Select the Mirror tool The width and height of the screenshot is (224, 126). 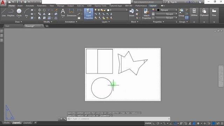[44, 14]
